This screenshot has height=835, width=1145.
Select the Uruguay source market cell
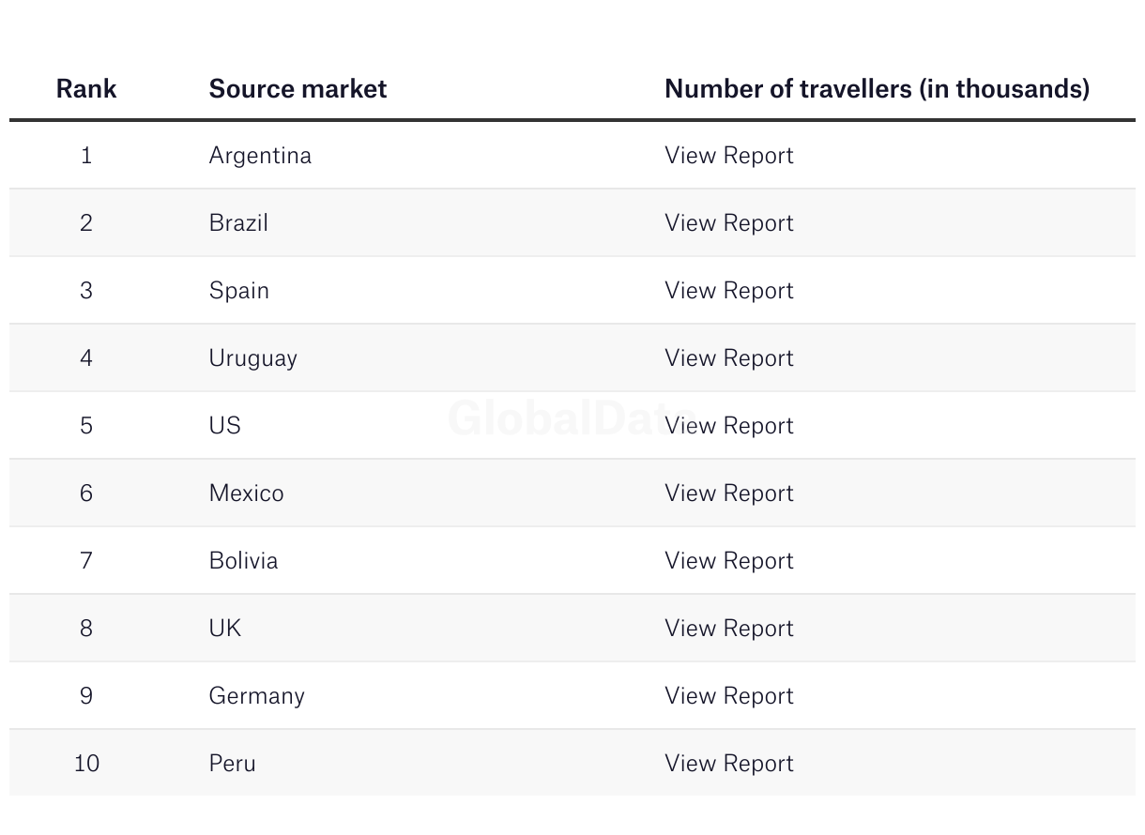tap(252, 357)
